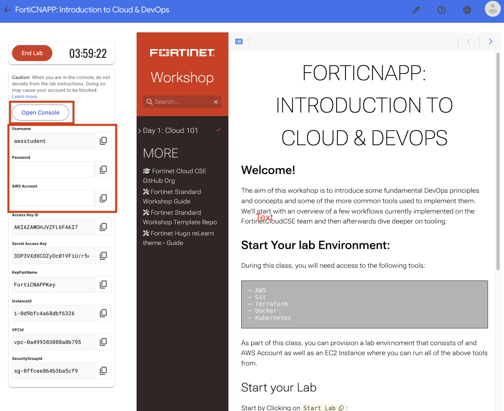Click the Terraform line in code block
This screenshot has height=411, width=504.
click(x=268, y=304)
